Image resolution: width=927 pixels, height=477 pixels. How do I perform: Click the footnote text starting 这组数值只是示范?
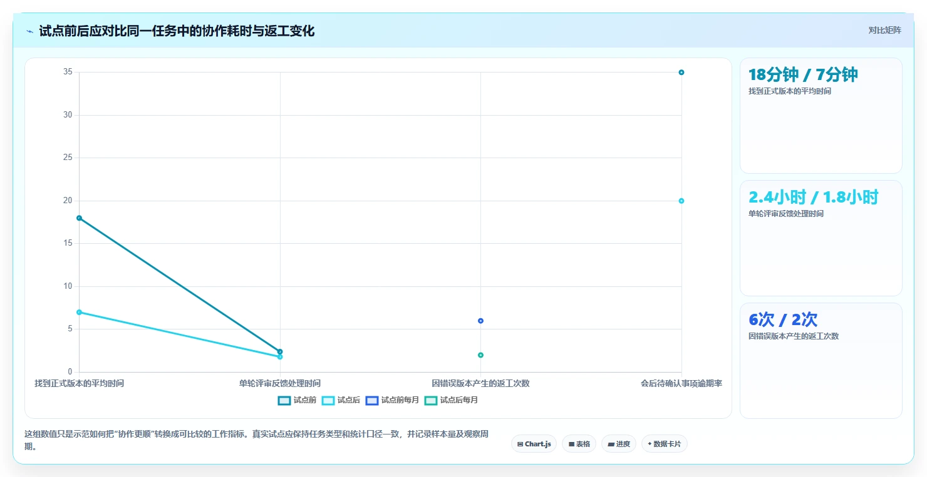[256, 441]
